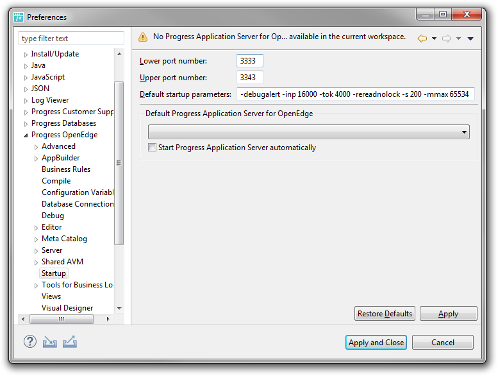Screen dimensions: 498x376
Task: Click tree horizontal scrollbar left arrow
Action: 23,319
